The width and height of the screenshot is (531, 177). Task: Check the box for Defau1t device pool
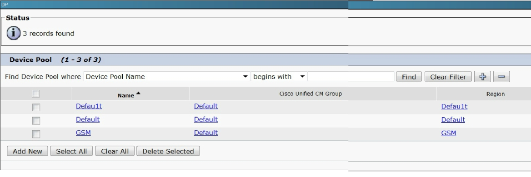[36, 108]
